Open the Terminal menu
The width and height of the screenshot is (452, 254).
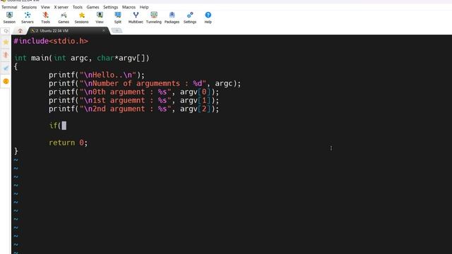9,7
